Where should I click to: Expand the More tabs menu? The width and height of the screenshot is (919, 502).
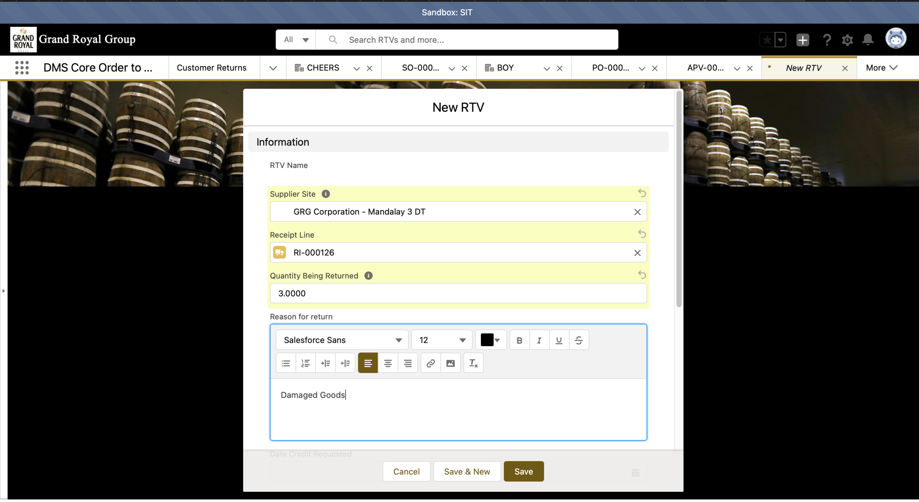tap(881, 68)
